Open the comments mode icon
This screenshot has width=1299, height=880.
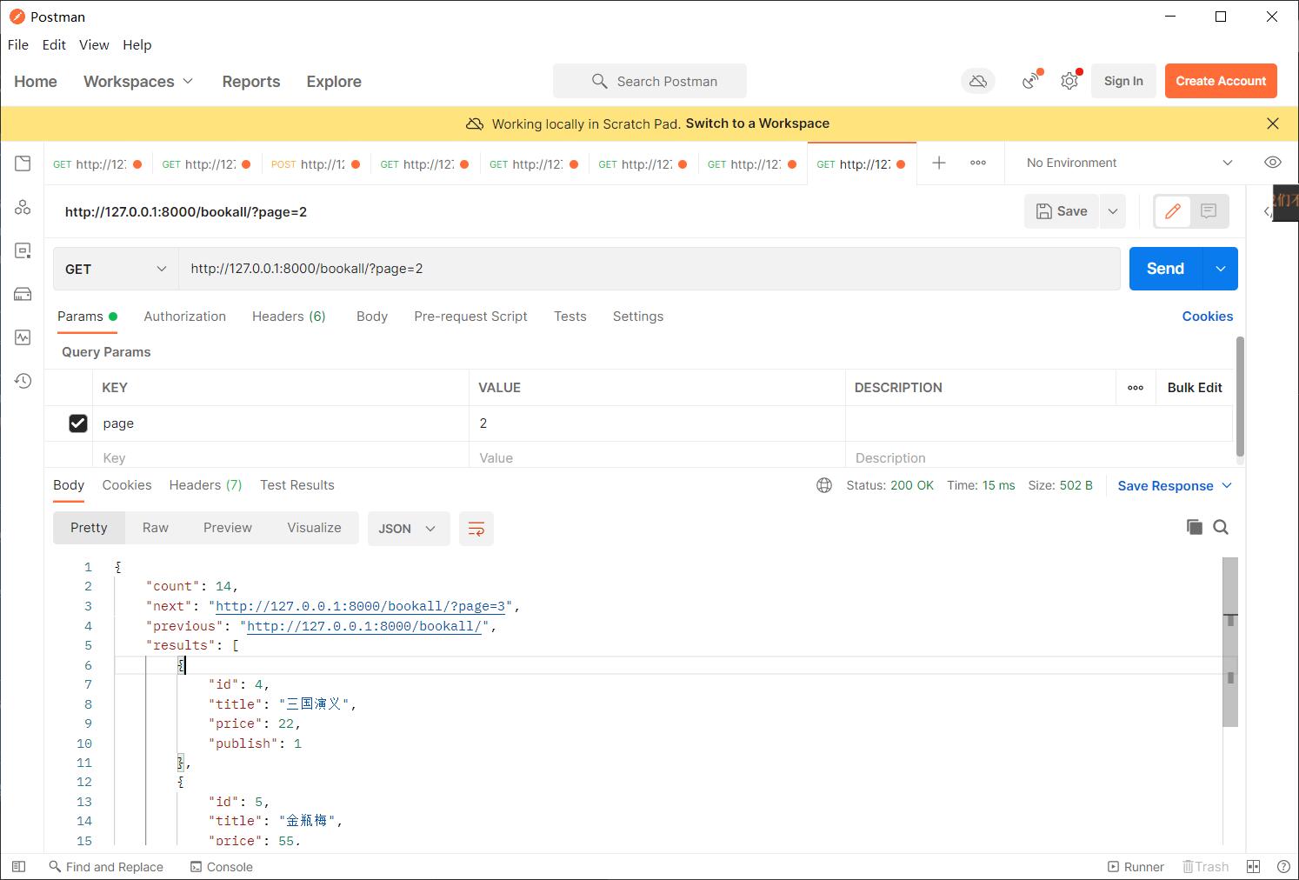(x=1209, y=211)
